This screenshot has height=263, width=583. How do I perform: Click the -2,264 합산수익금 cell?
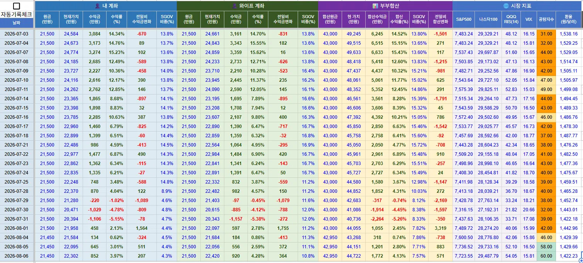pos(377,219)
